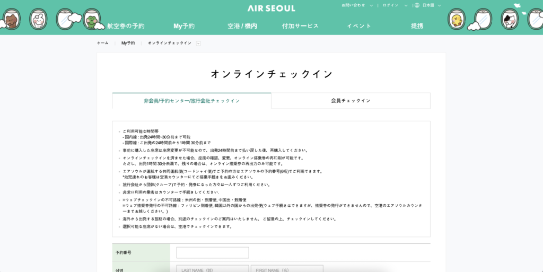Click the ご利用可能な時間帯 line
The image size is (543, 272).
[x=141, y=131]
